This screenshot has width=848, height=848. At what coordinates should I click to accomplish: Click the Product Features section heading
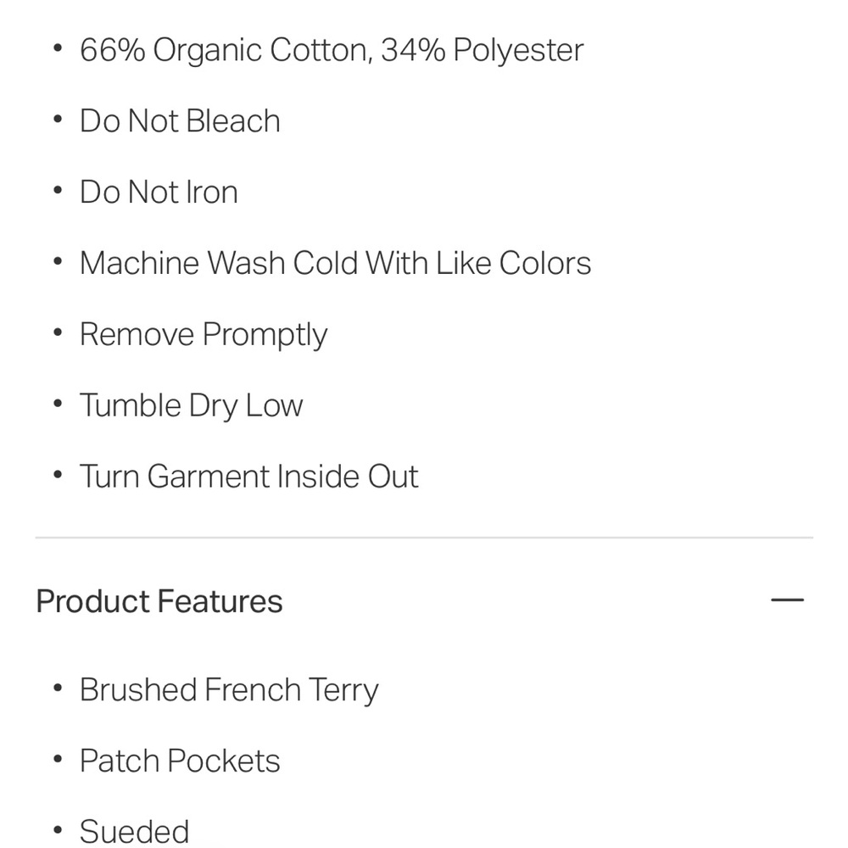[159, 601]
